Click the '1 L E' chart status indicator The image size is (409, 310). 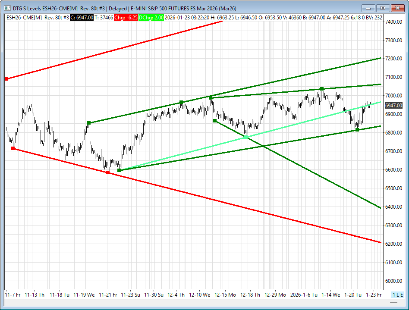point(397,294)
